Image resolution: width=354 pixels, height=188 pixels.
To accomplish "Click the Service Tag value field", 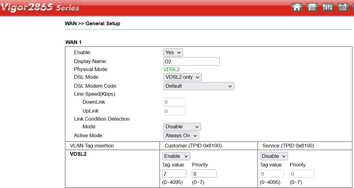I will tap(272, 174).
